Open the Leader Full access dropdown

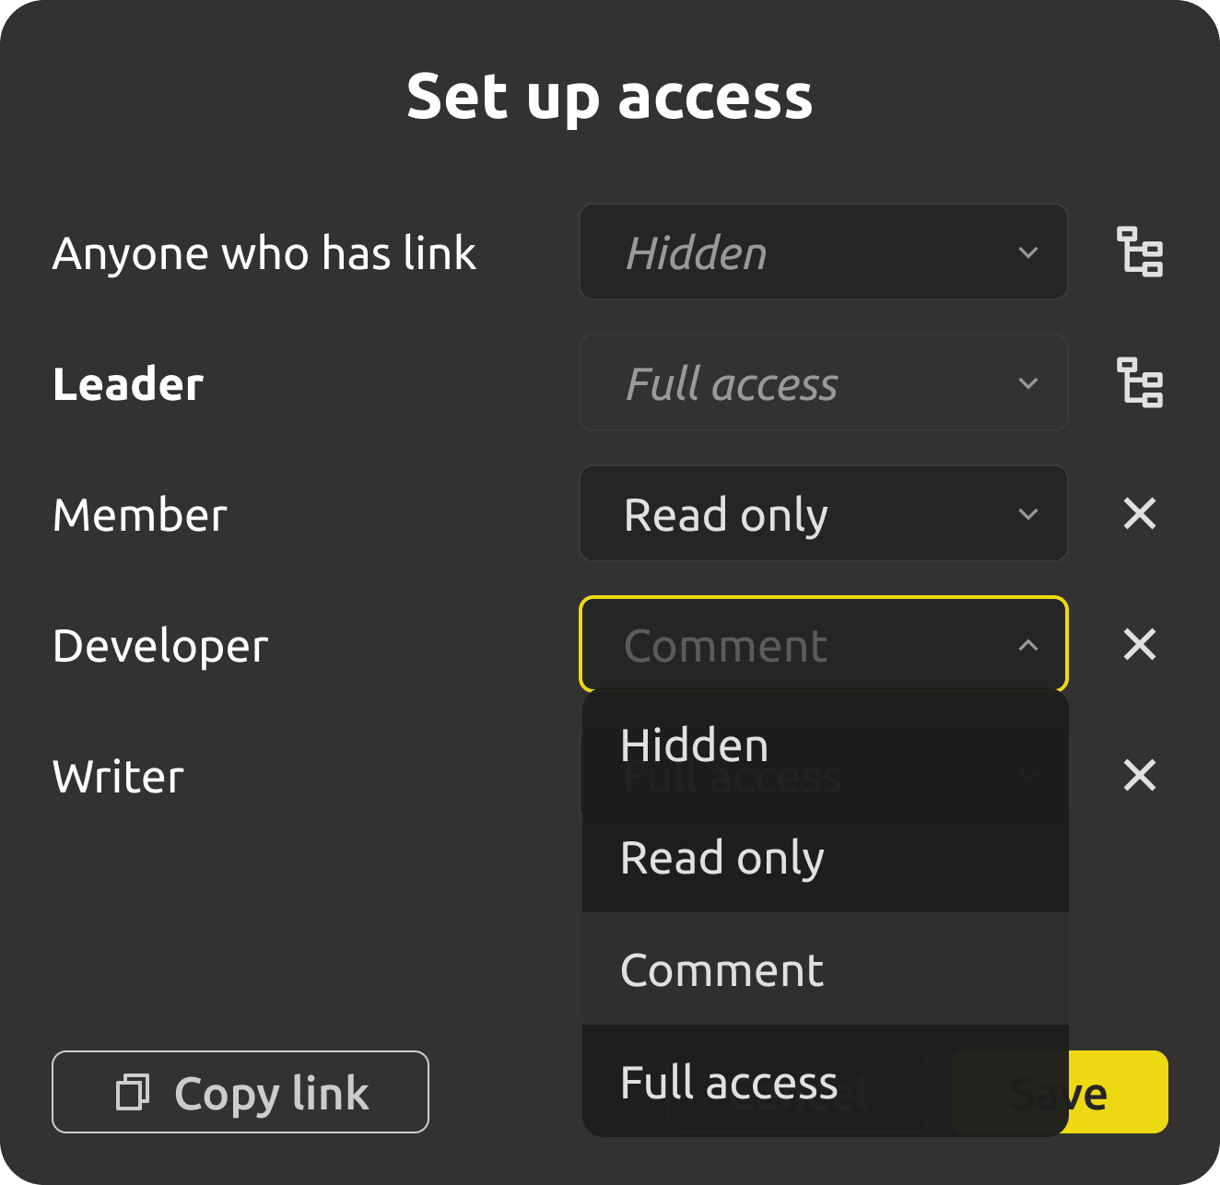[x=824, y=382]
